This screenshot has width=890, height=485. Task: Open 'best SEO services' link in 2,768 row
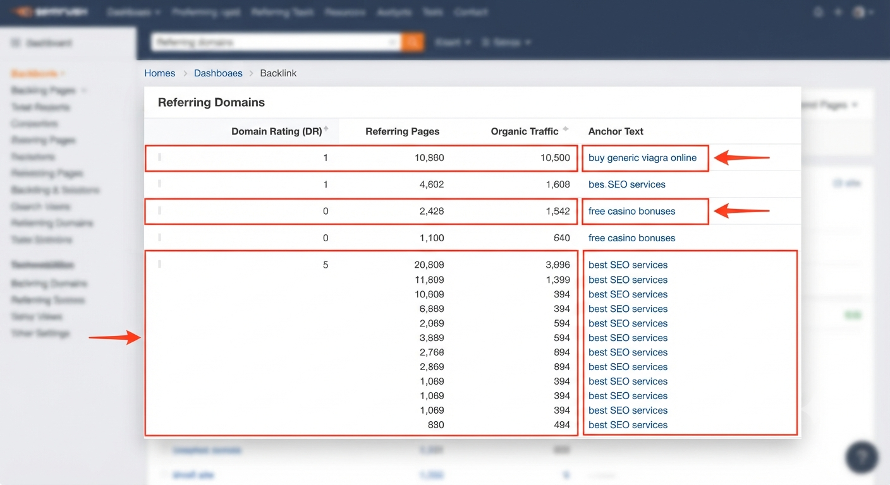click(628, 352)
